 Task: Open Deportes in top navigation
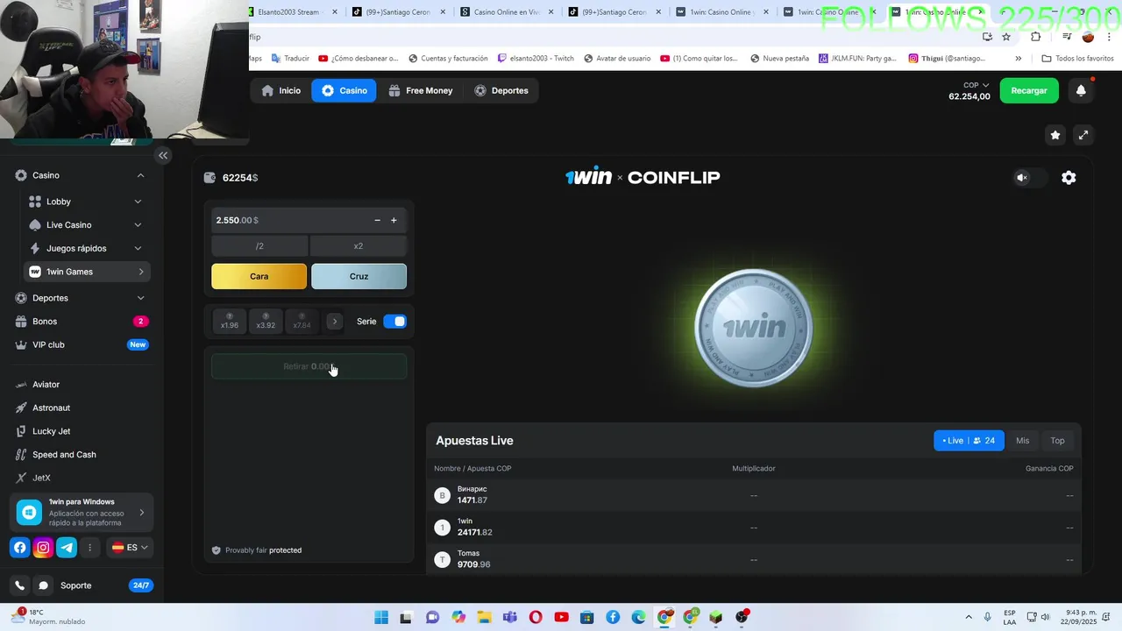coord(501,90)
